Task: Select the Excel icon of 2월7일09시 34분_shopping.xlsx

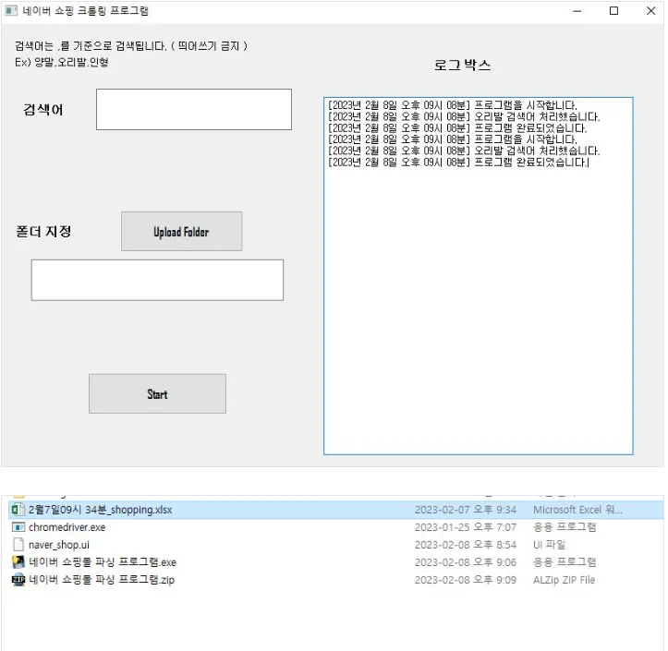Action: 18,509
